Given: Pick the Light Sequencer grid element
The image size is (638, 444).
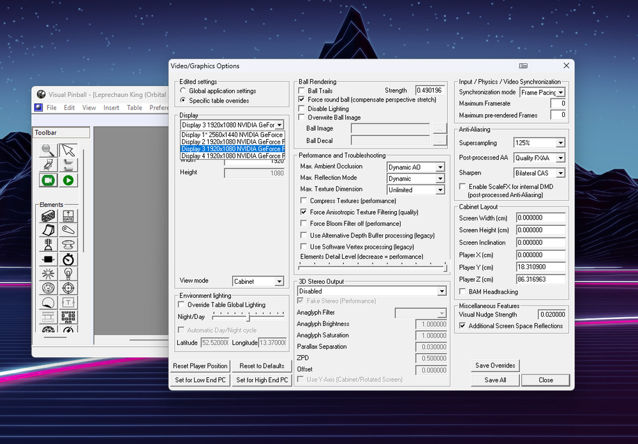Looking at the screenshot, I should [68, 316].
